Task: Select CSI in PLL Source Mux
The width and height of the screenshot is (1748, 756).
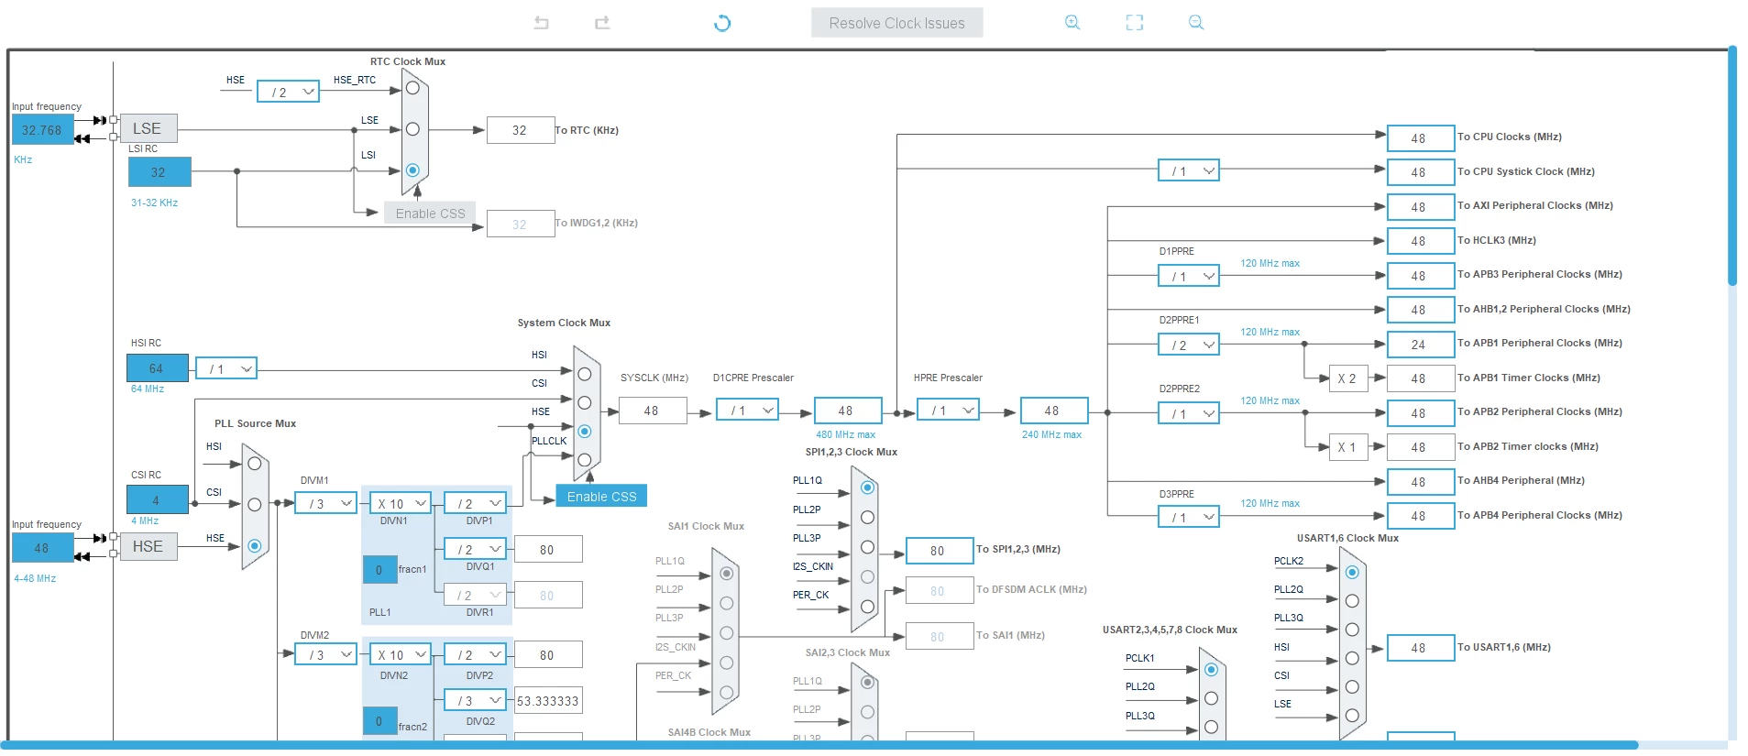Action: point(255,505)
